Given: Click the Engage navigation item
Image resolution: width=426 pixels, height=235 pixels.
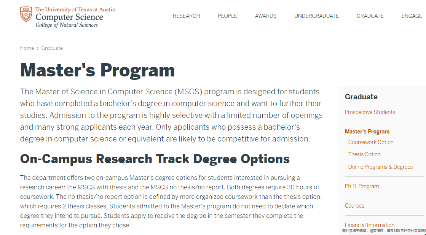Looking at the screenshot, I should point(412,16).
